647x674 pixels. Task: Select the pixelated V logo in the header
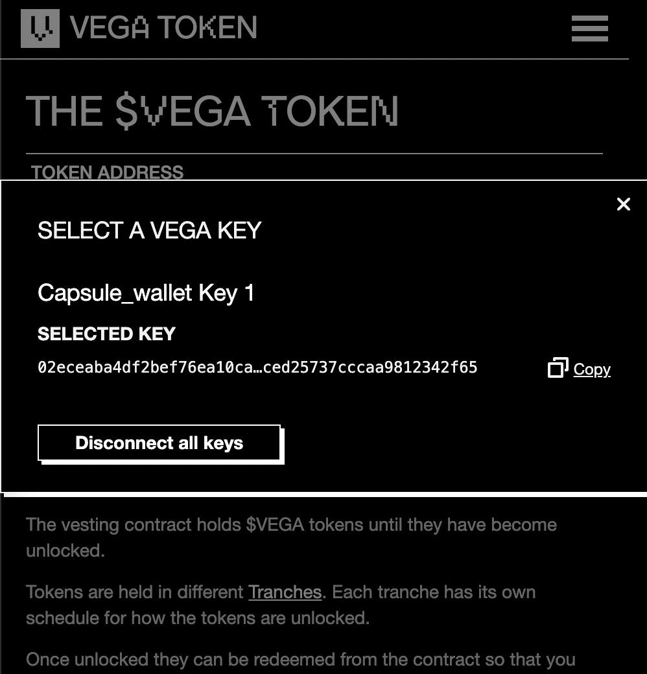[40, 28]
